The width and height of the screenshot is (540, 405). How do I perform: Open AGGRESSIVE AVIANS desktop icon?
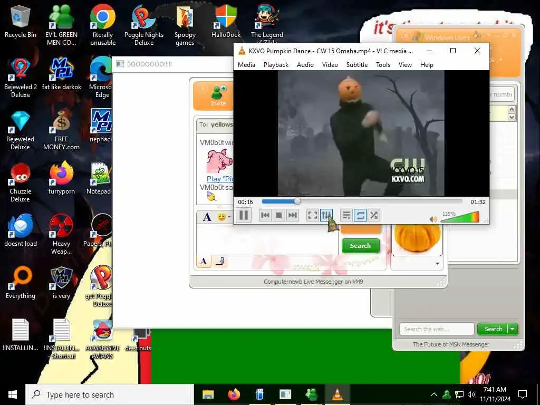click(x=103, y=339)
